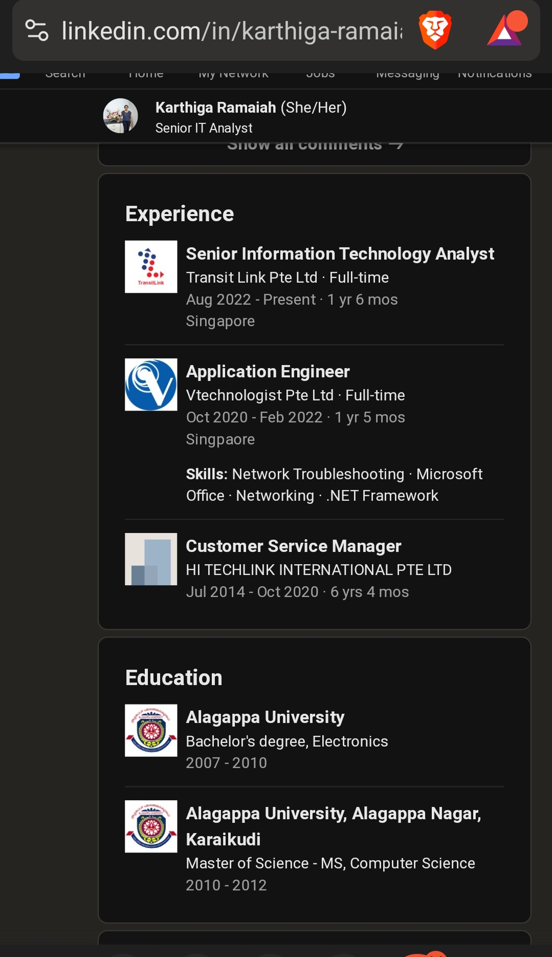This screenshot has height=957, width=552.
Task: Open Brave Rewards triangle icon
Action: [x=507, y=29]
